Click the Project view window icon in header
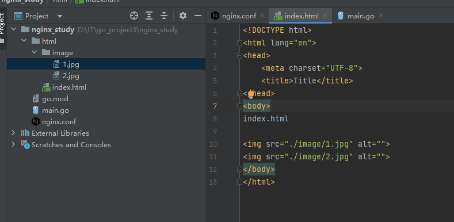 tap(18, 16)
